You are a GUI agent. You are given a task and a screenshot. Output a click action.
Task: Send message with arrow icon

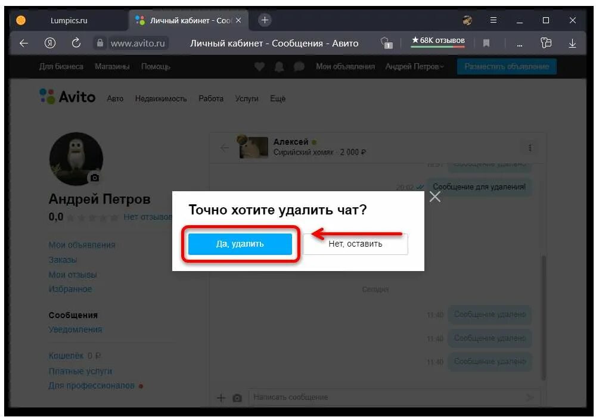click(x=529, y=397)
